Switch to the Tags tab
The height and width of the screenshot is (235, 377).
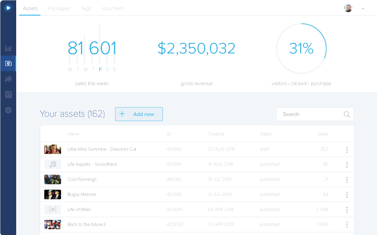pyautogui.click(x=86, y=8)
